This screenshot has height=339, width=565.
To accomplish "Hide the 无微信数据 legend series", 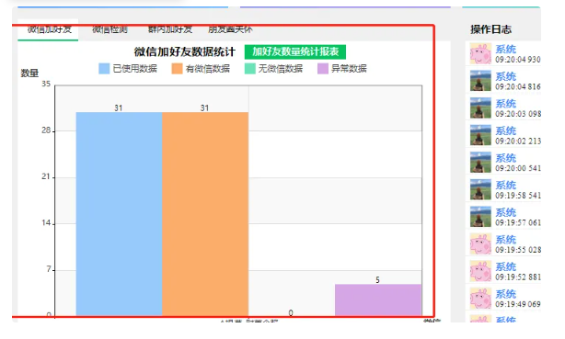I will [x=273, y=68].
